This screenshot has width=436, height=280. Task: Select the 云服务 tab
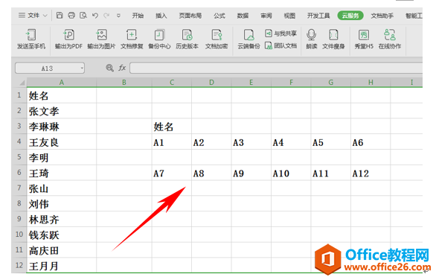(350, 16)
